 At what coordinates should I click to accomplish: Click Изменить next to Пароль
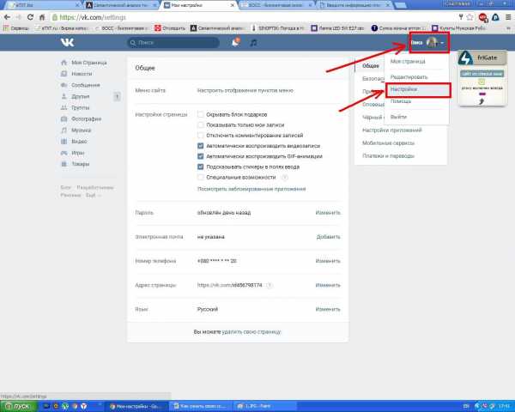pos(328,213)
